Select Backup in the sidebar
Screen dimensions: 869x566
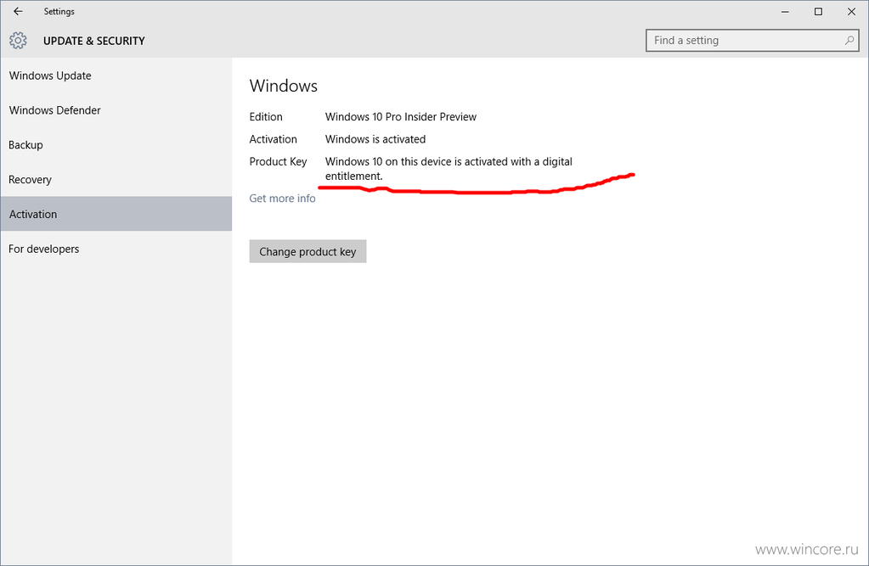(116, 144)
